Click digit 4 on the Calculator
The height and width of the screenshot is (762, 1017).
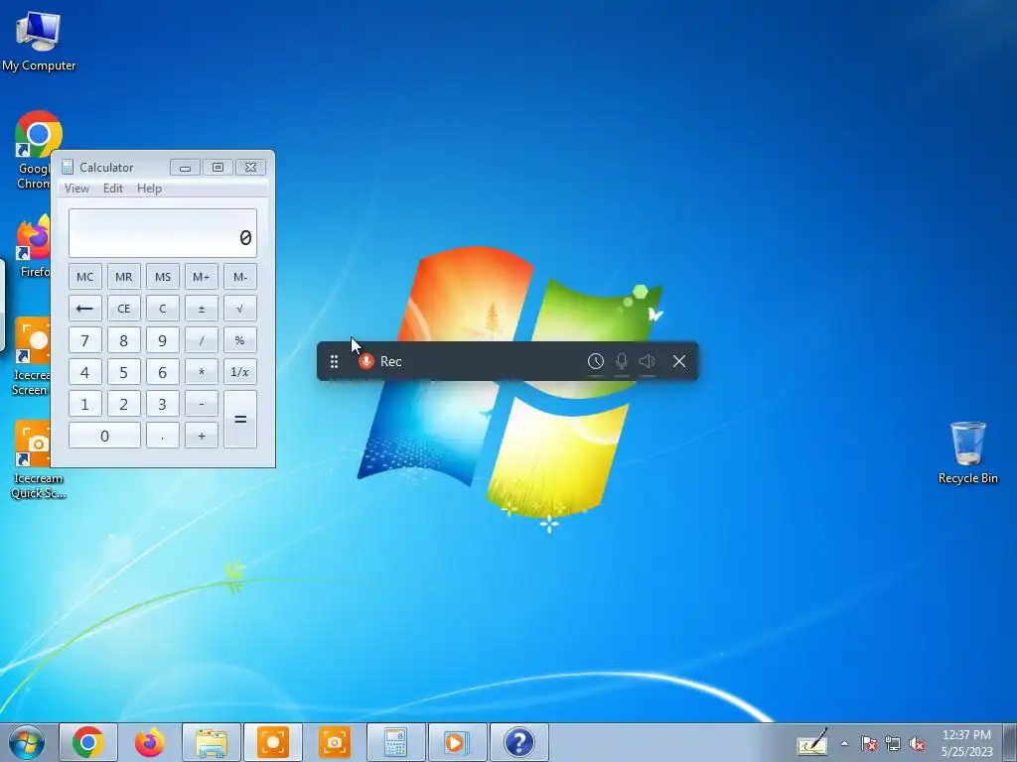85,372
